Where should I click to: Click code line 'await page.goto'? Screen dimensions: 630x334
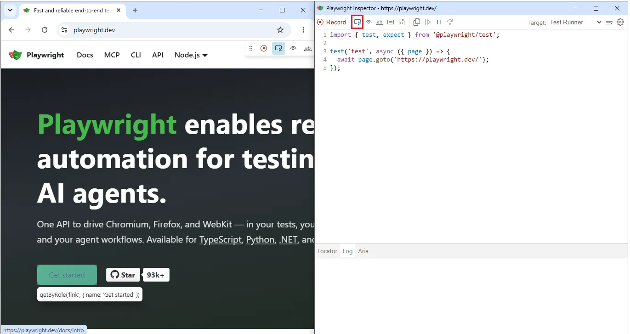(x=413, y=60)
